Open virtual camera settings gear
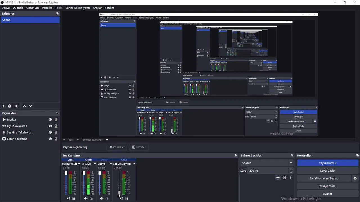This screenshot has width=360, height=202. (x=355, y=178)
